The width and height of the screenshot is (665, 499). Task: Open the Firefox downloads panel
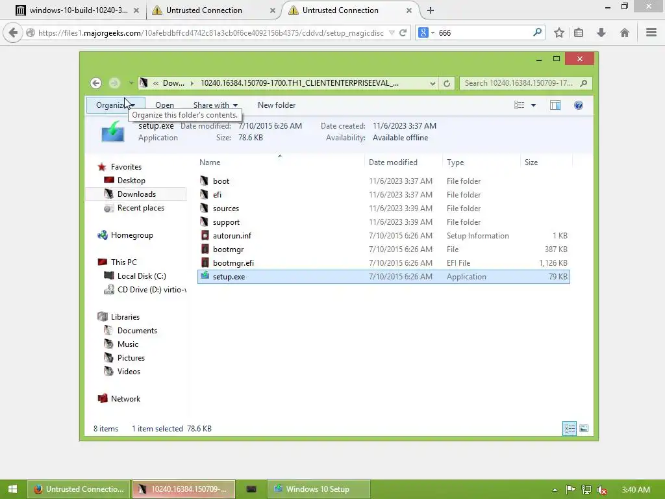(x=601, y=32)
